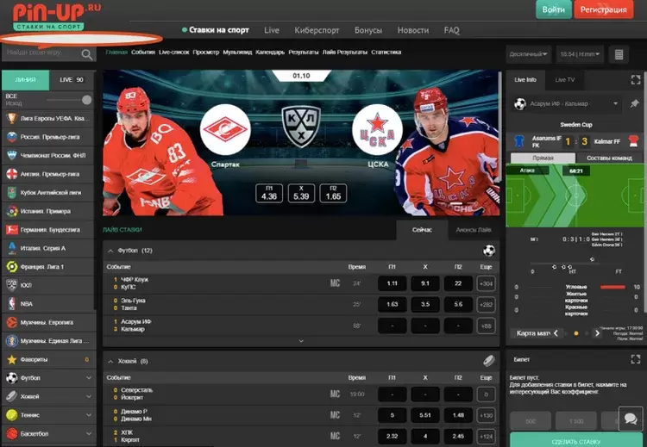Screen dimensions: 647x447
Task: Toggle the ВСЕ / Исход slider switch
Action: point(69,100)
